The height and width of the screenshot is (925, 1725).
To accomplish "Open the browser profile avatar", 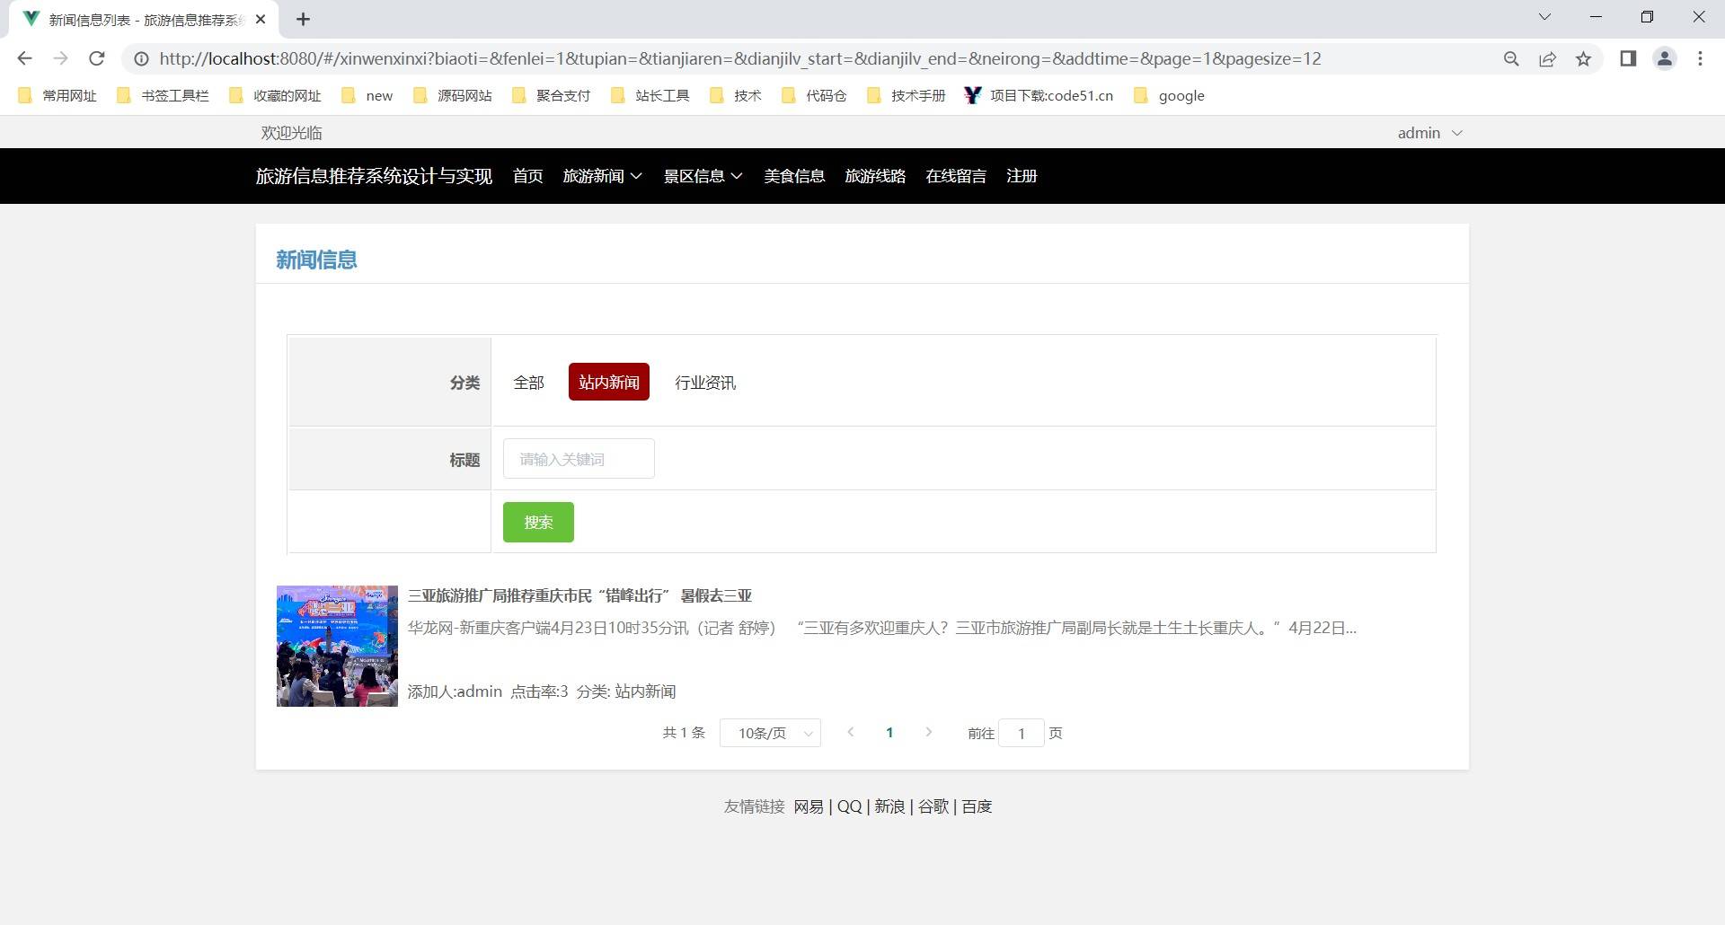I will pyautogui.click(x=1665, y=58).
